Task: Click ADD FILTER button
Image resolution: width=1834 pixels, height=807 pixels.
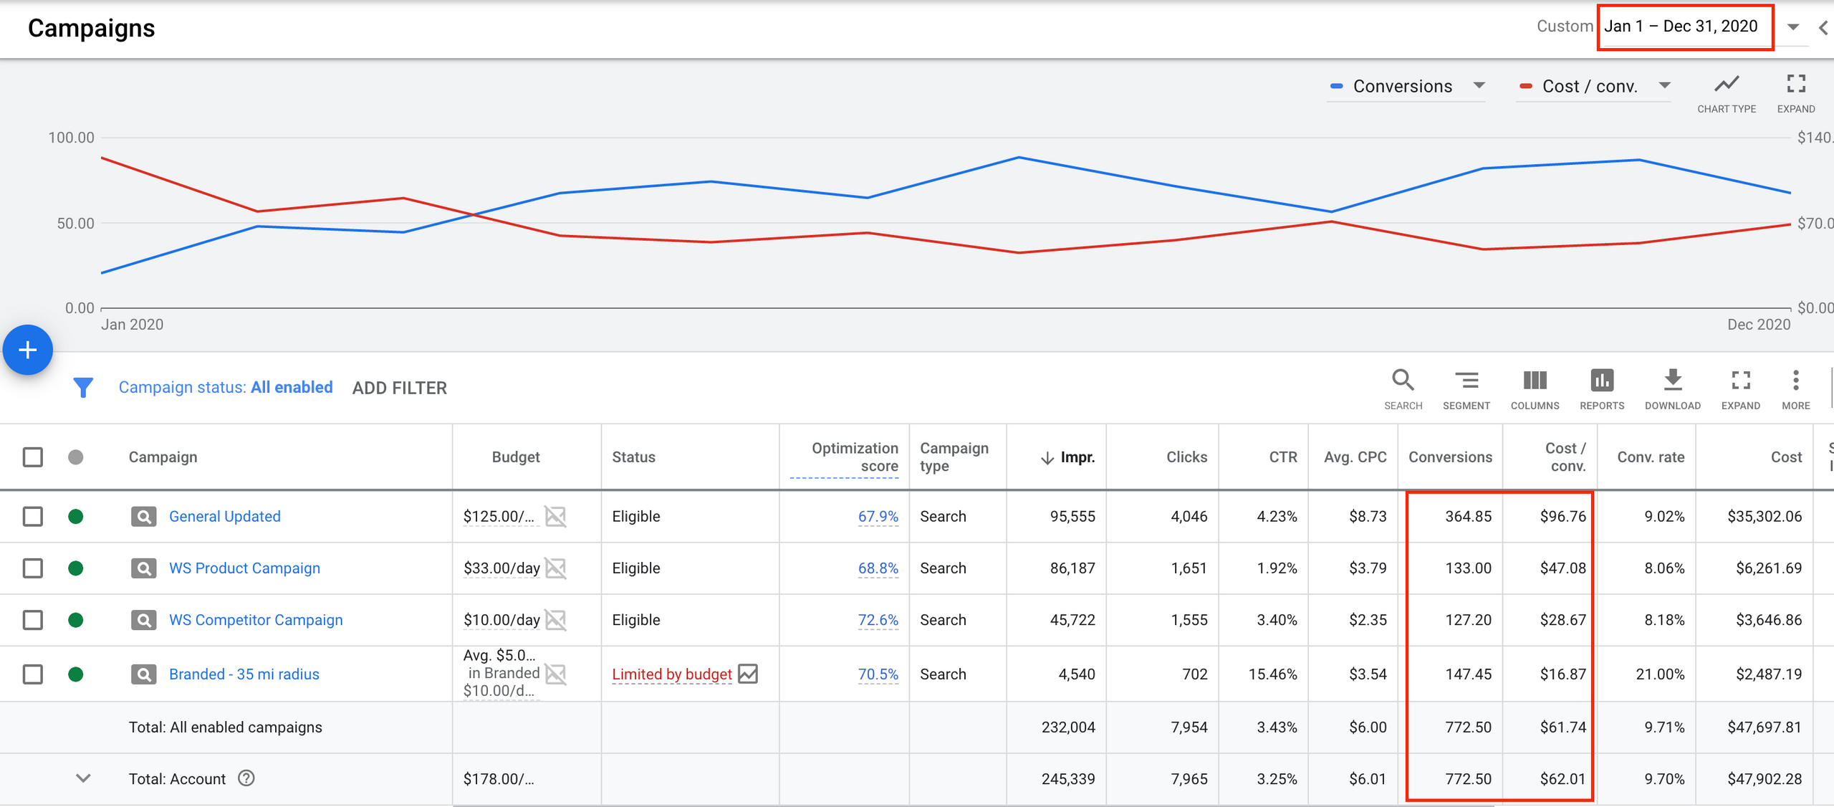Action: [x=399, y=388]
